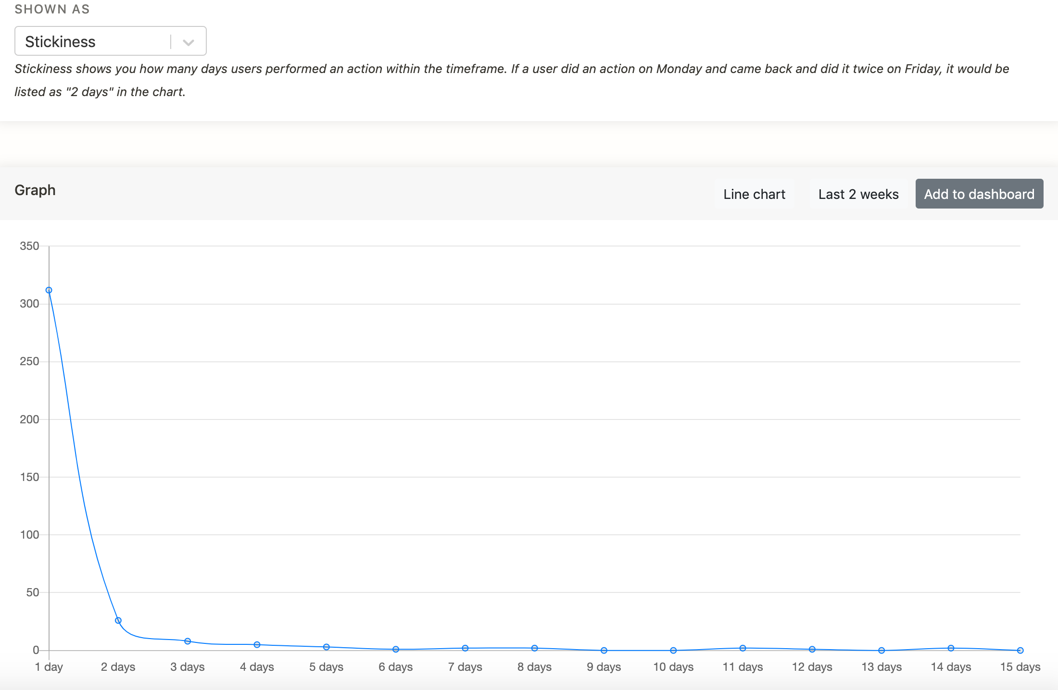The height and width of the screenshot is (690, 1058).
Task: Select the 9 days data point
Action: [604, 650]
